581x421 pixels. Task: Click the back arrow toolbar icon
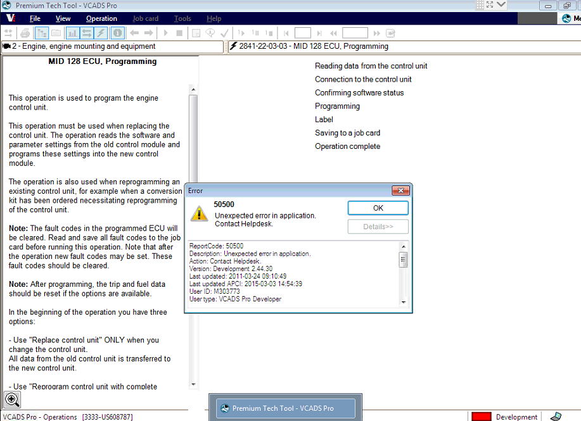[x=134, y=34]
